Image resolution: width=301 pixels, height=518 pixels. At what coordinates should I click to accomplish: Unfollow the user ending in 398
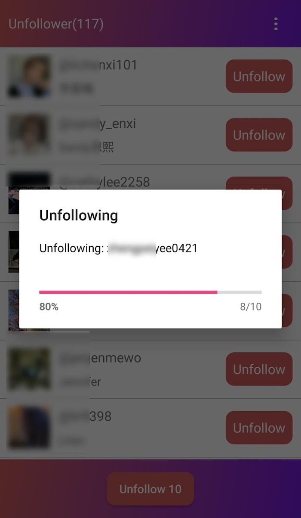(x=259, y=428)
